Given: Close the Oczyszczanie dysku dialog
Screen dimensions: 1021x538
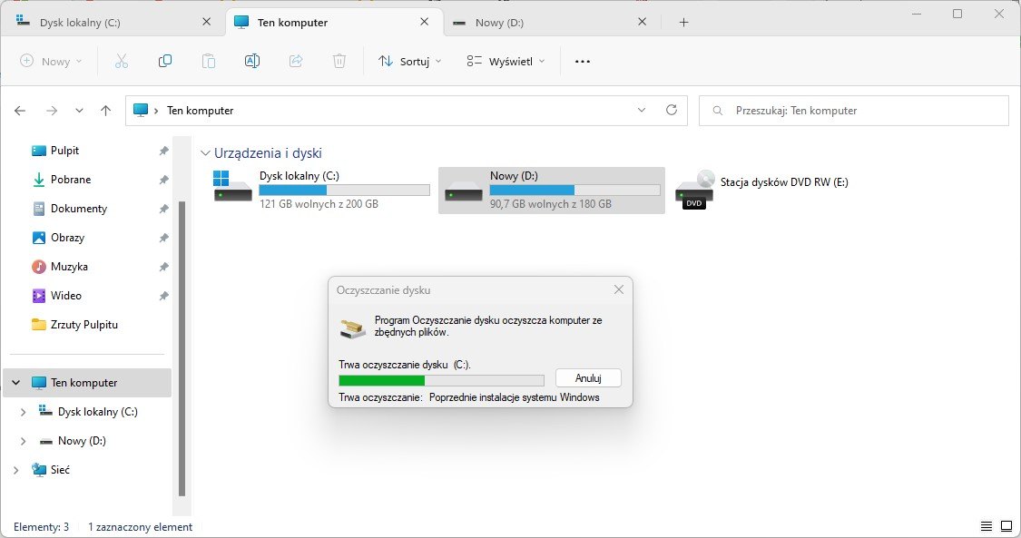Looking at the screenshot, I should (x=619, y=289).
